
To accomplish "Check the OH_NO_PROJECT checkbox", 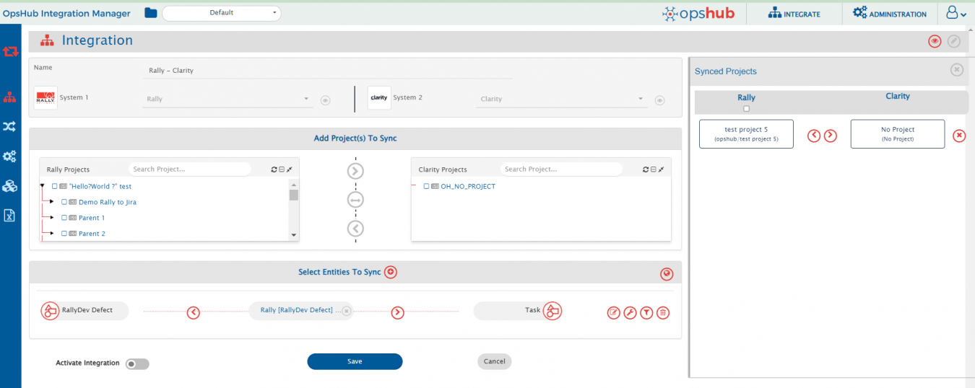I will pos(426,186).
